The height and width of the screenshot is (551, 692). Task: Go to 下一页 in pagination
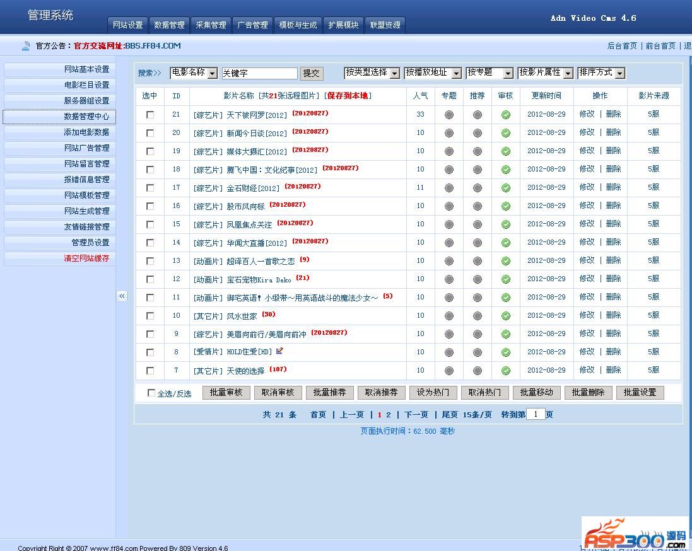(x=416, y=415)
